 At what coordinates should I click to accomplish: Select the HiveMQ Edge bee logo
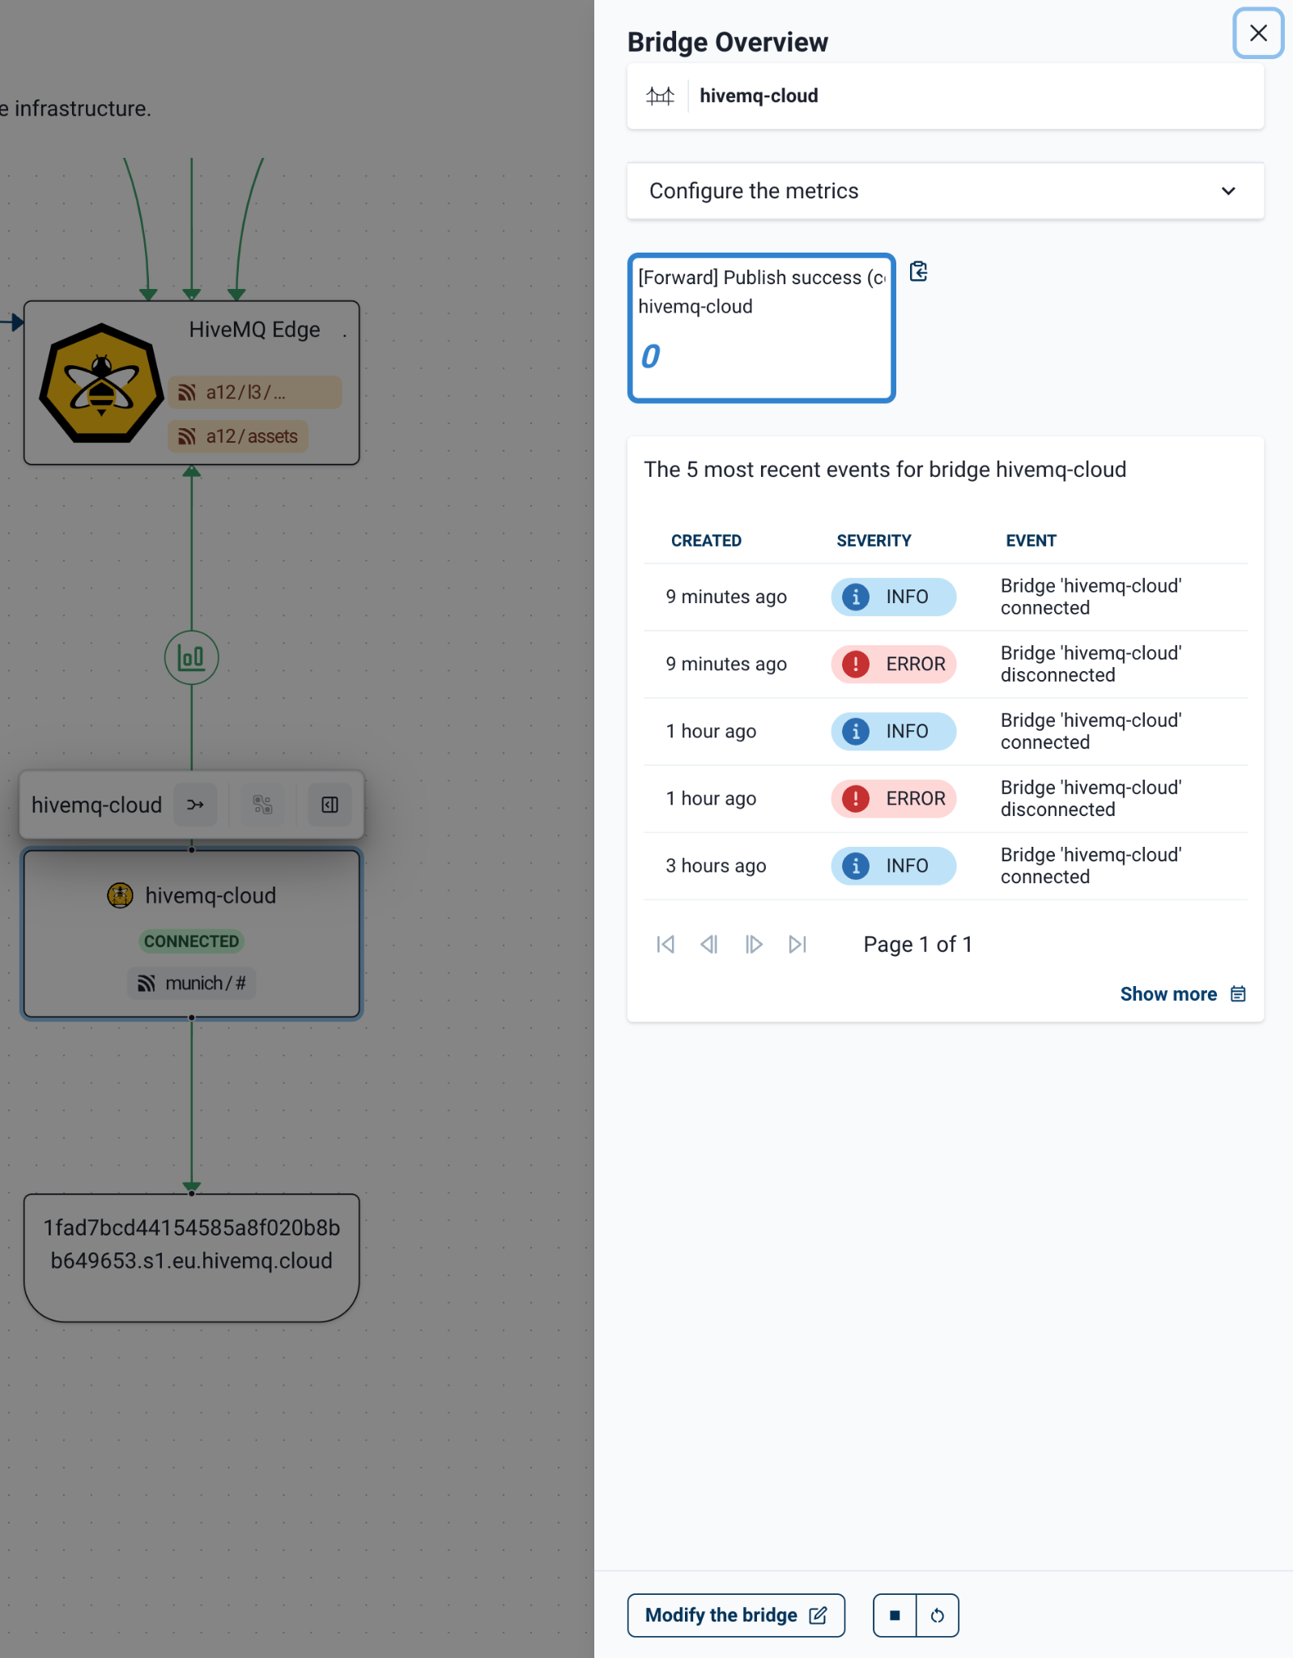[x=101, y=383]
